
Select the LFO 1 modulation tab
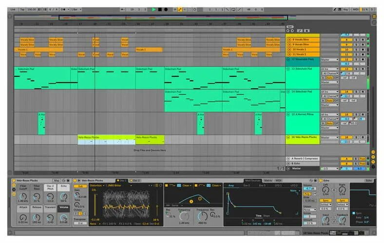278,186
